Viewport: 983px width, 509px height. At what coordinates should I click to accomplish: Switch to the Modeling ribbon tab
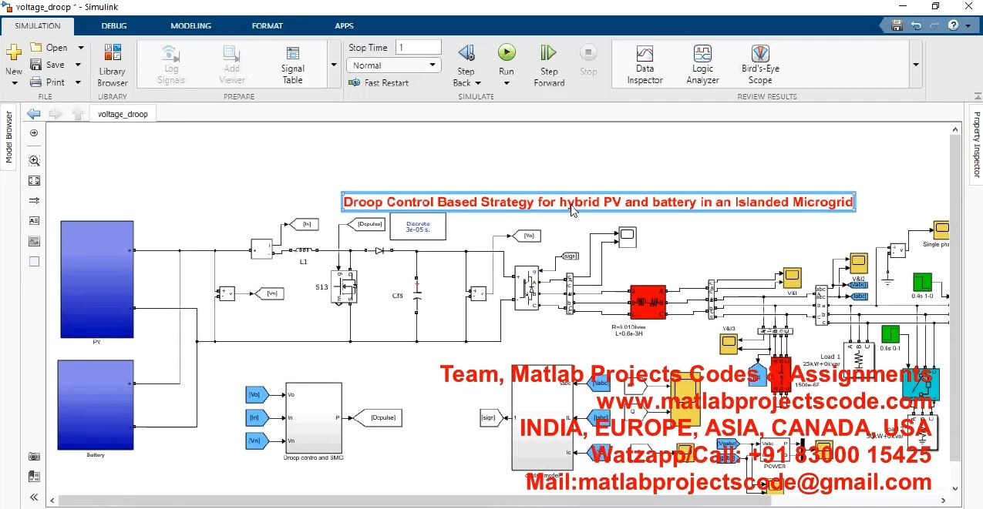click(190, 25)
